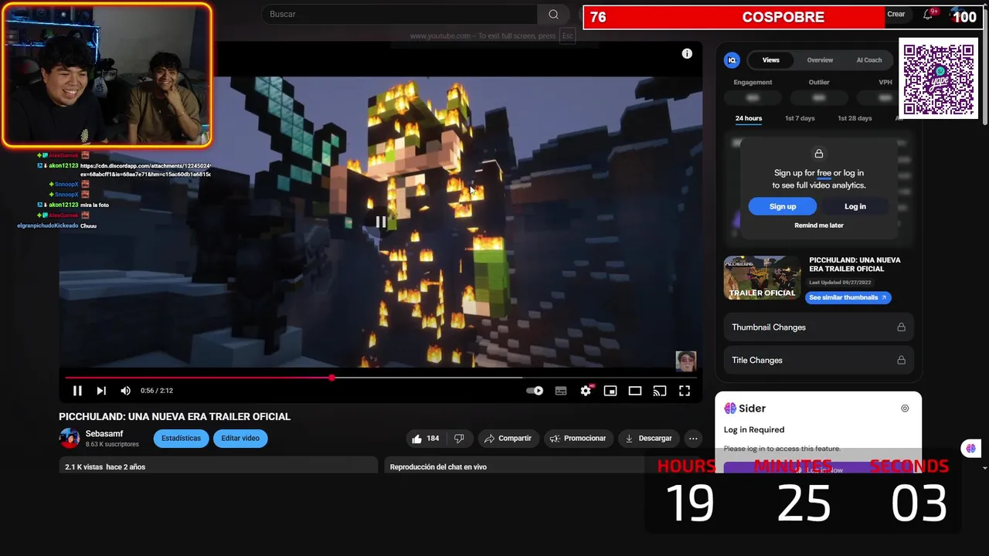989x556 pixels.
Task: Open more actions three-dot menu
Action: point(693,439)
